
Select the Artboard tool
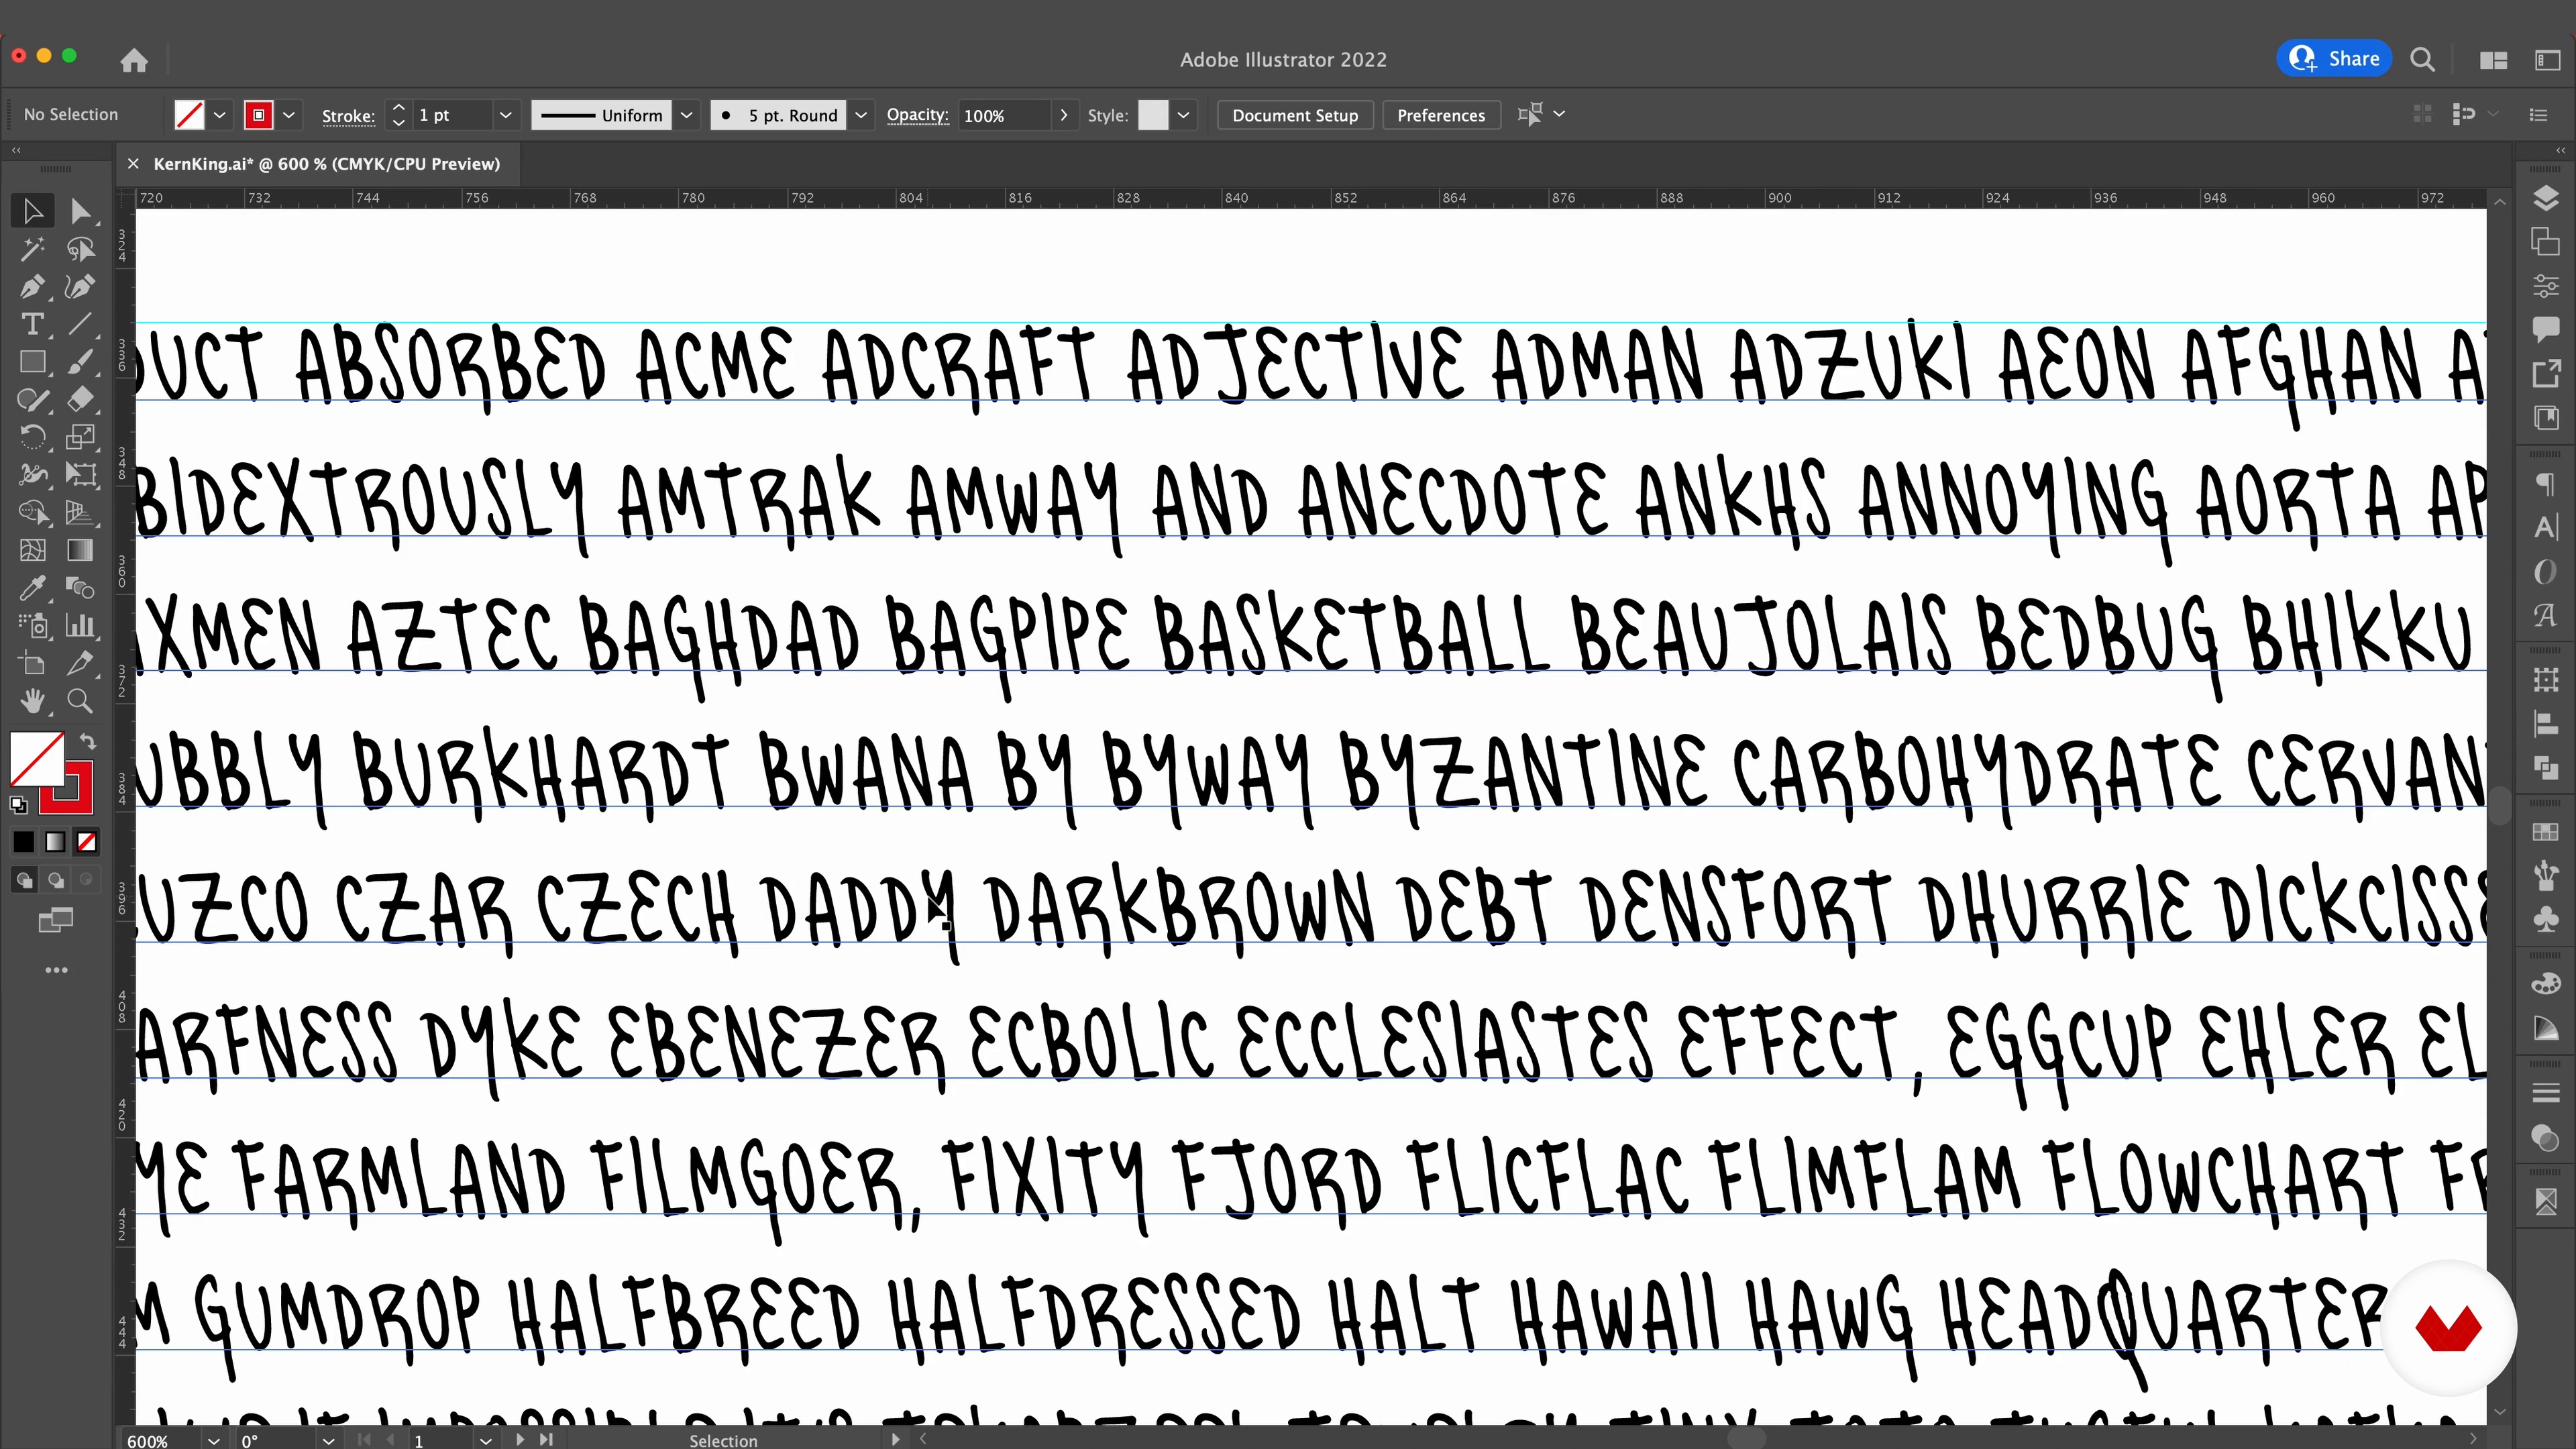32,663
